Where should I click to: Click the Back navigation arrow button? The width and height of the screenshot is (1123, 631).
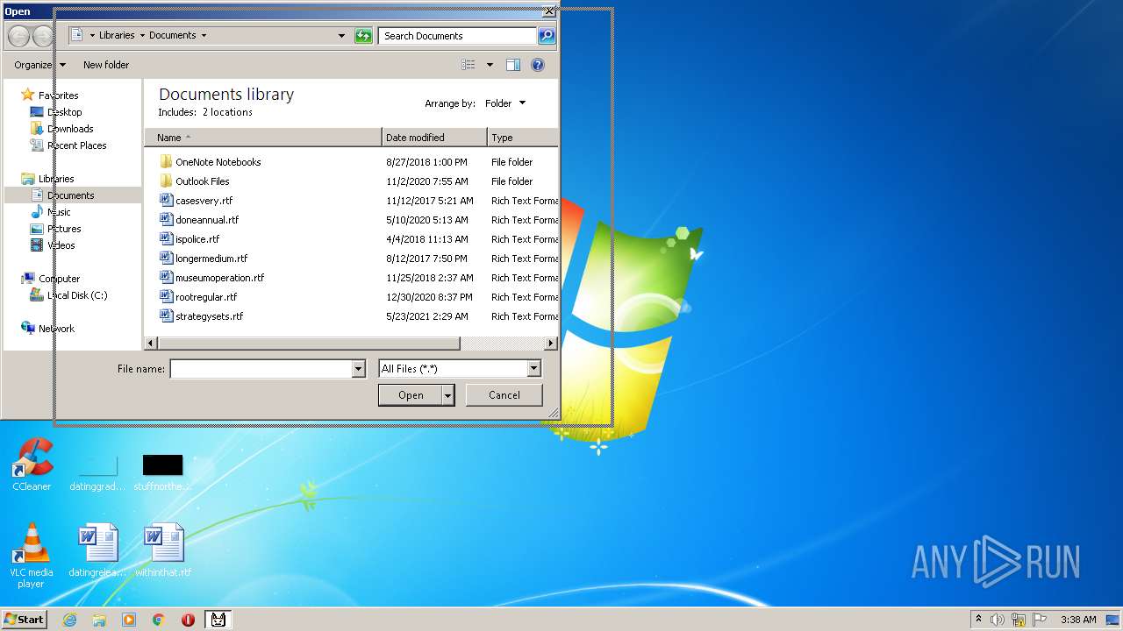coord(18,36)
